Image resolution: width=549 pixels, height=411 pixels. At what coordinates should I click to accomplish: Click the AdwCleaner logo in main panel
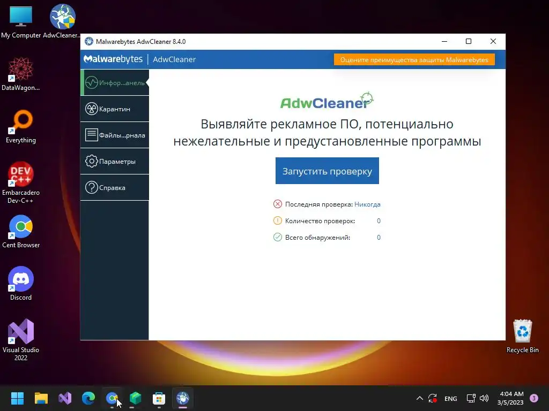327,101
